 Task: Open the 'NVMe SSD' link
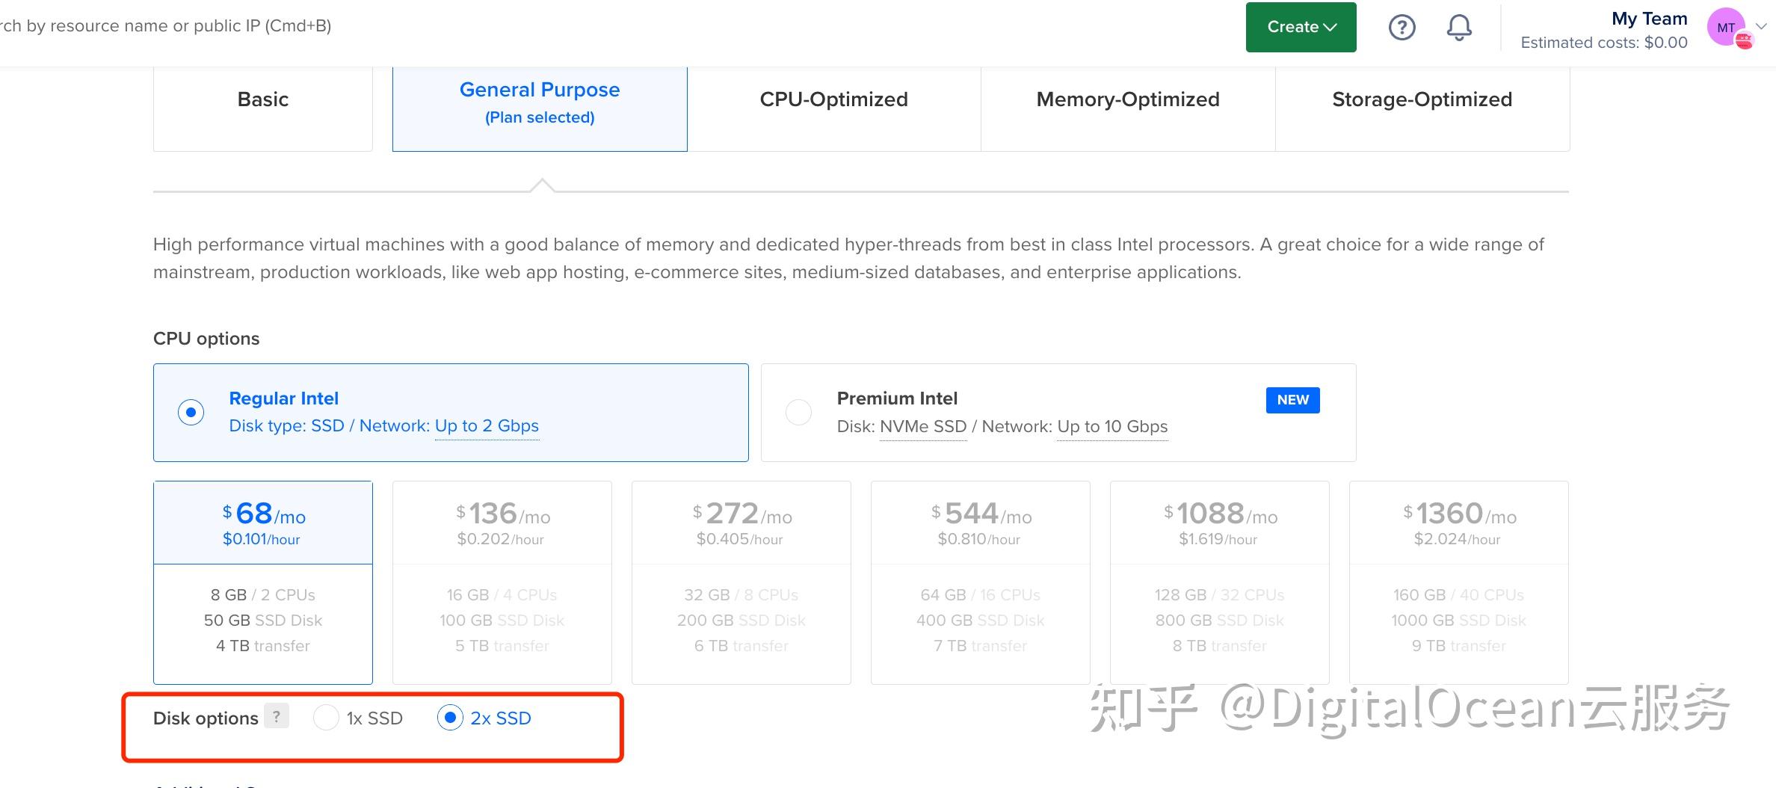click(x=924, y=426)
